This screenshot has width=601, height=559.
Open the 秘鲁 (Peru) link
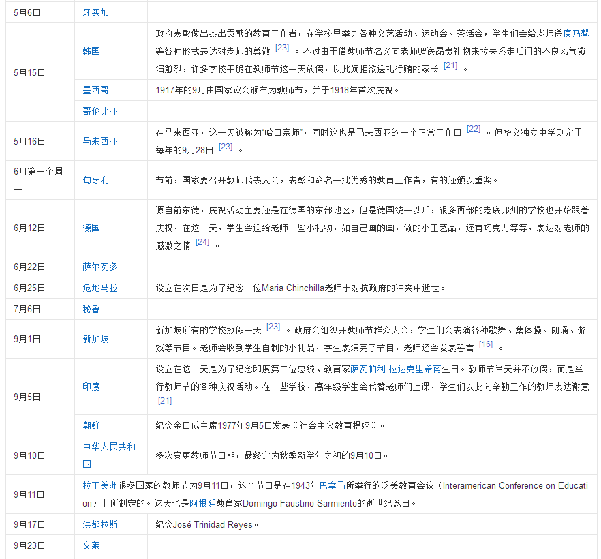coord(91,309)
